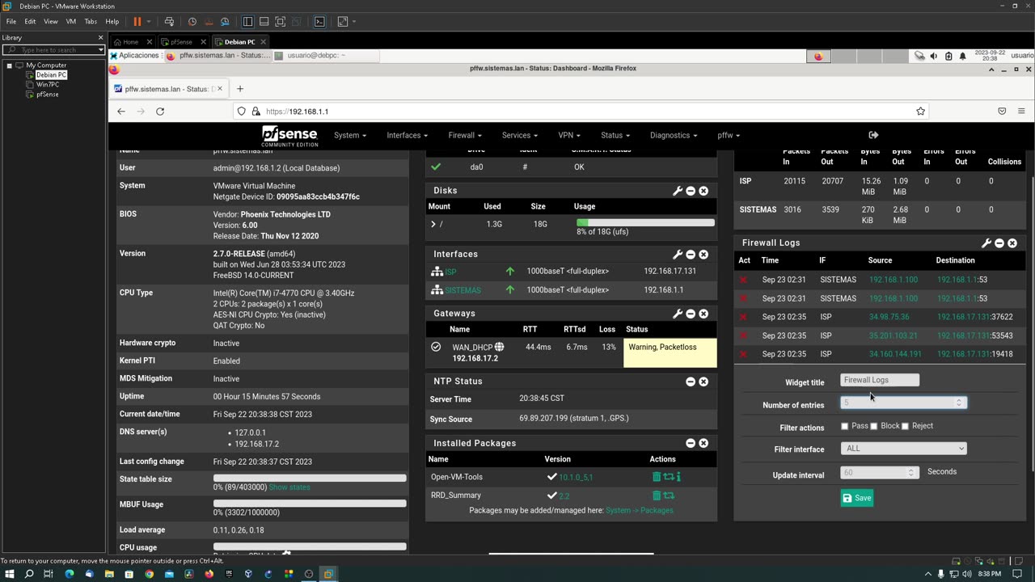
Task: Open the pfSense System menu
Action: tap(350, 135)
